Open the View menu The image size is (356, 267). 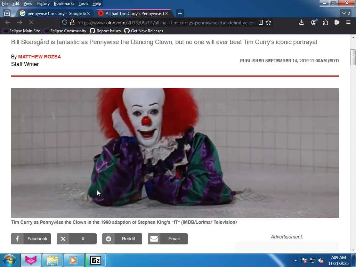tap(28, 3)
